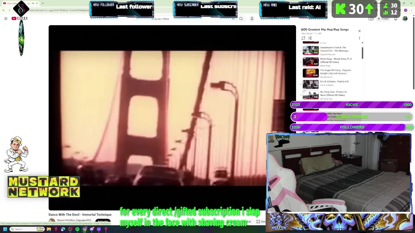Pause the video by clicking the player
This screenshot has width=415, height=233.
tap(172, 118)
